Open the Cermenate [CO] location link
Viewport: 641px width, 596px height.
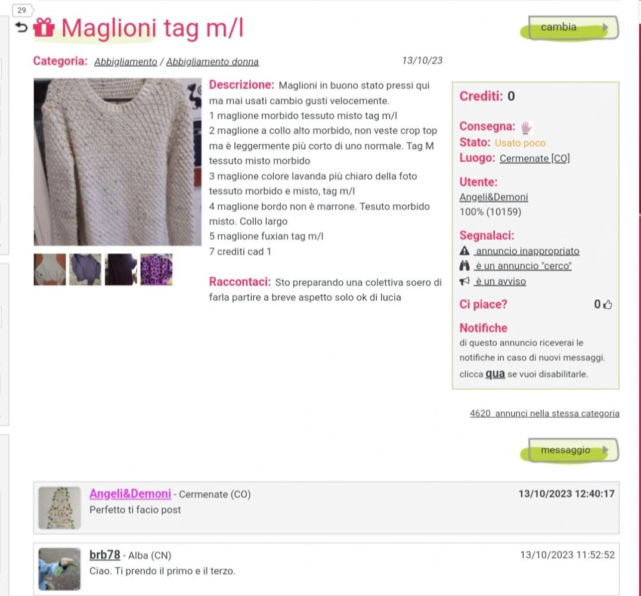coord(535,158)
